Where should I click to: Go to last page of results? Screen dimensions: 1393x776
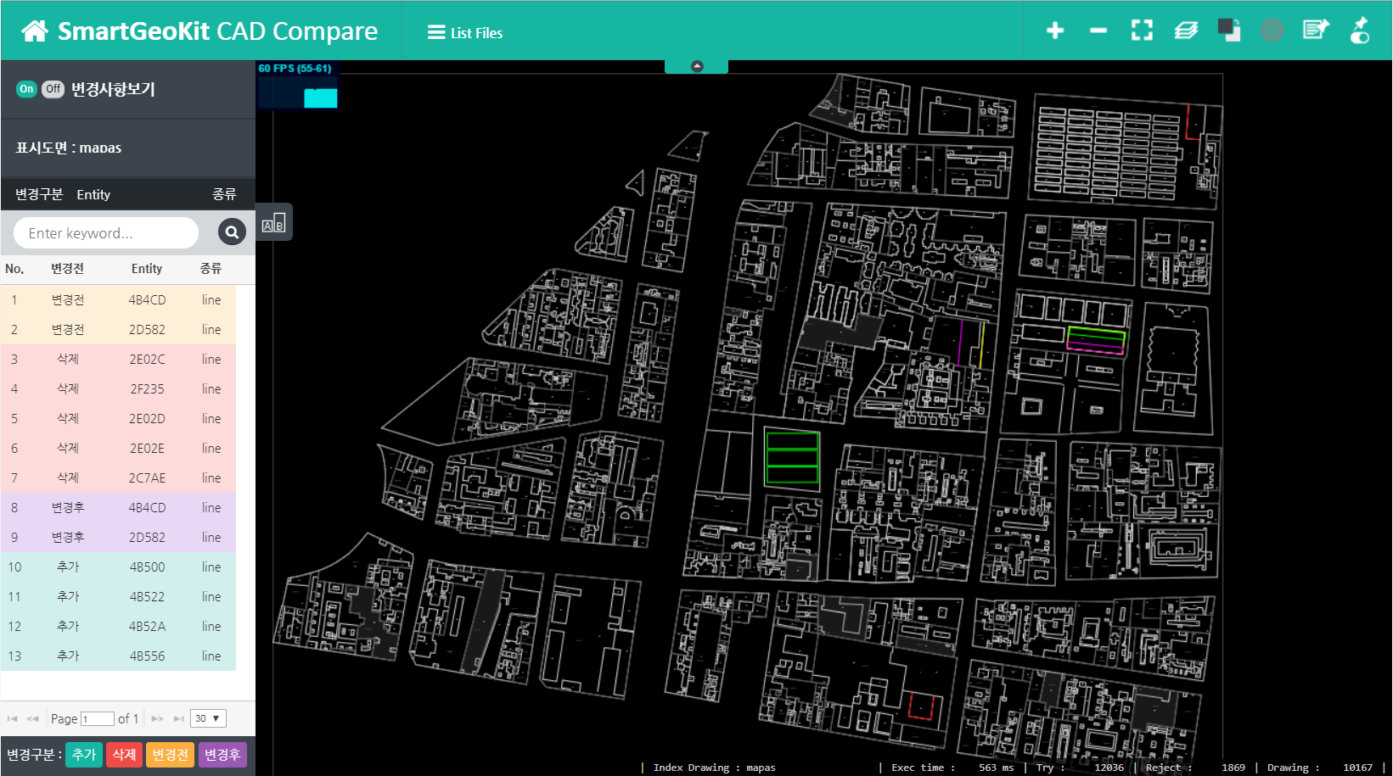pyautogui.click(x=178, y=718)
